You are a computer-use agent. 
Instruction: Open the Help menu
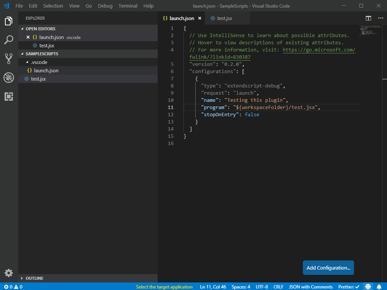pos(148,6)
